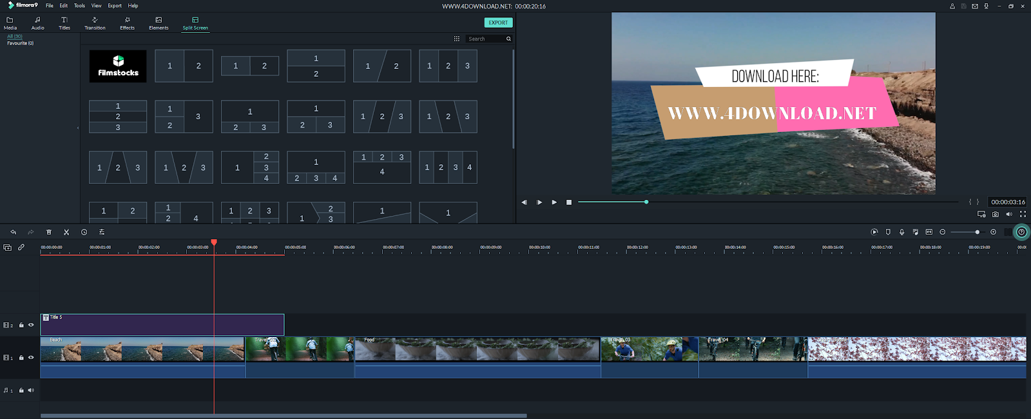
Task: Click the previous frame rewind button
Action: point(524,202)
